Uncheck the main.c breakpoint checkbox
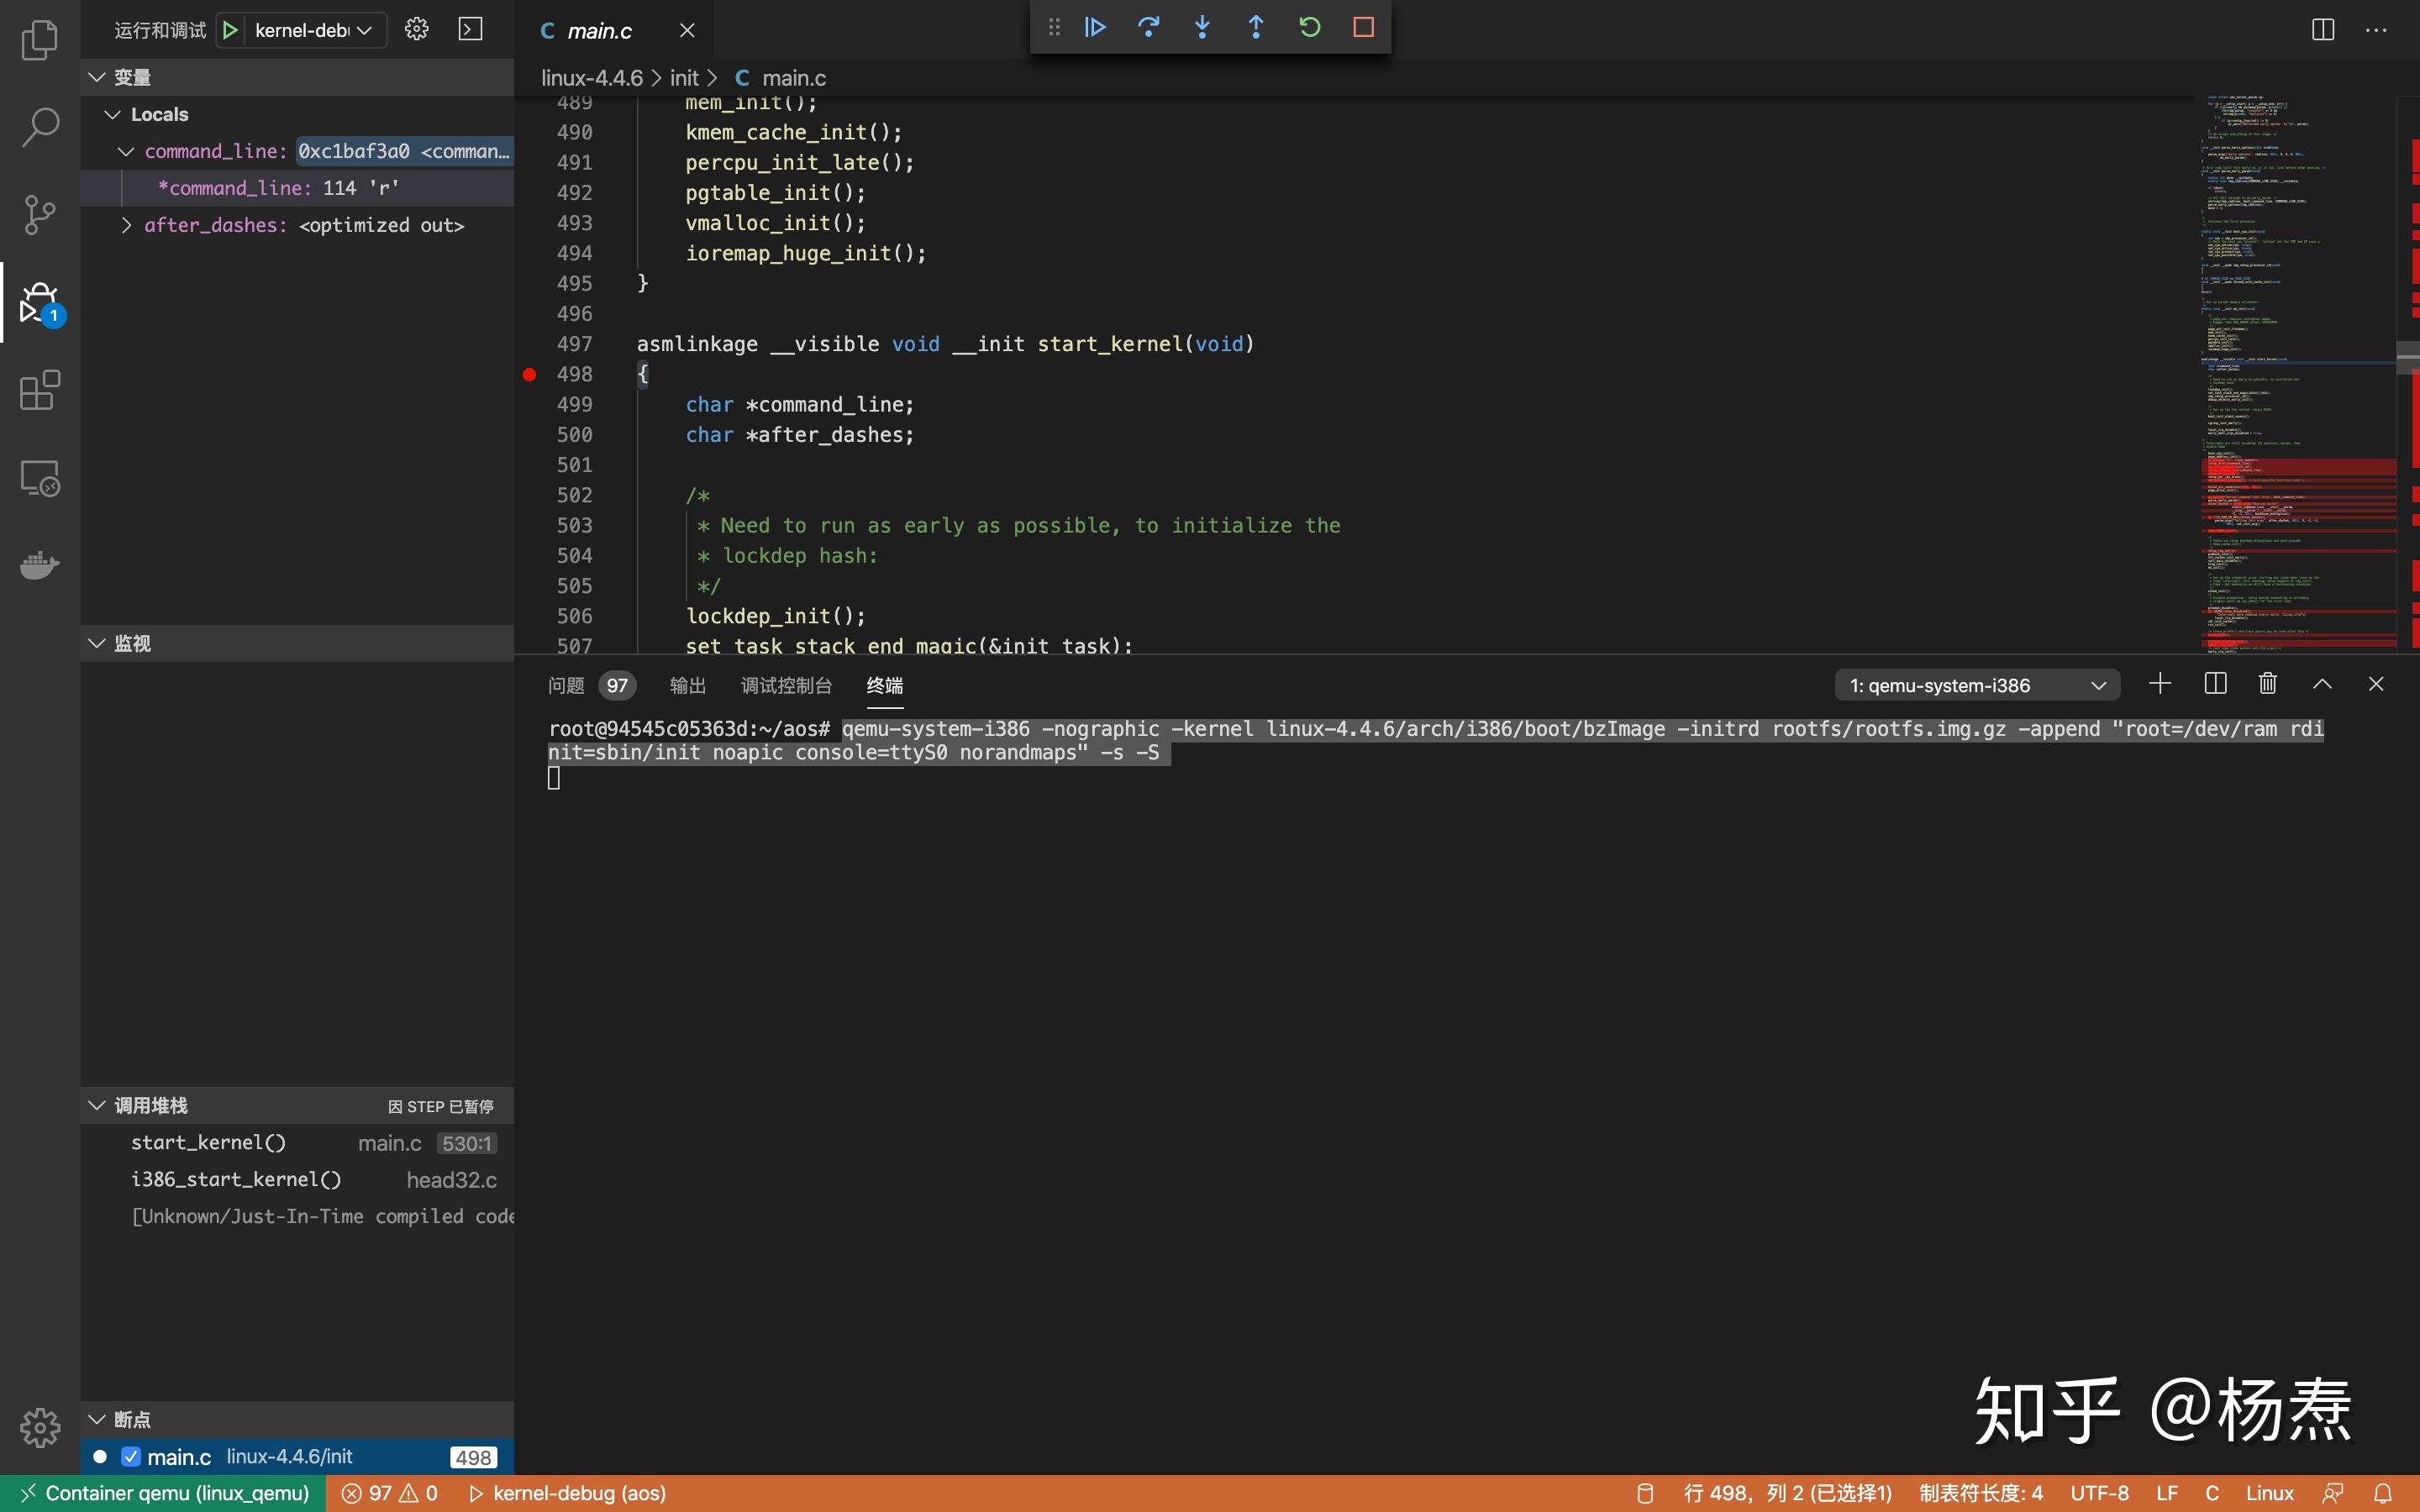Image resolution: width=2420 pixels, height=1512 pixels. pos(131,1457)
